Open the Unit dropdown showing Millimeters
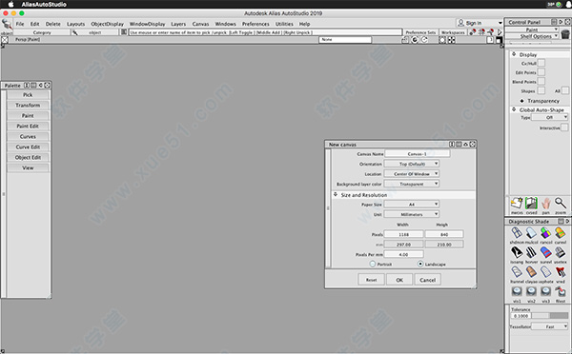Image resolution: width=572 pixels, height=354 pixels. [412, 214]
